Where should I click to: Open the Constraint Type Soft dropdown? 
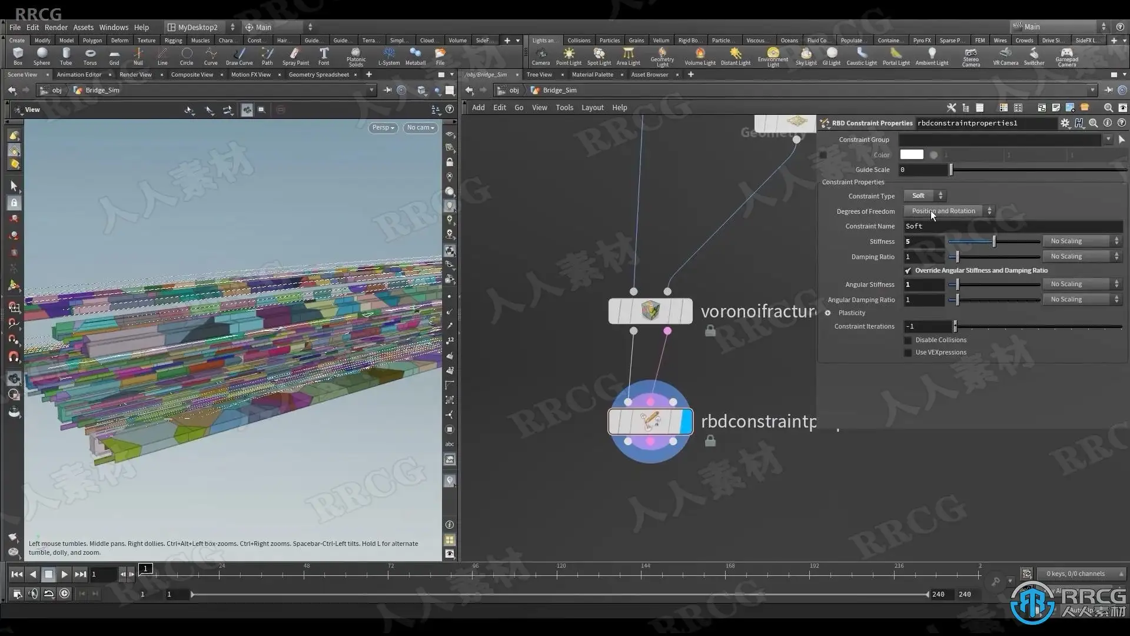point(925,196)
